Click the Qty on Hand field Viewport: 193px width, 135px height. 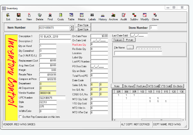pos(48,46)
